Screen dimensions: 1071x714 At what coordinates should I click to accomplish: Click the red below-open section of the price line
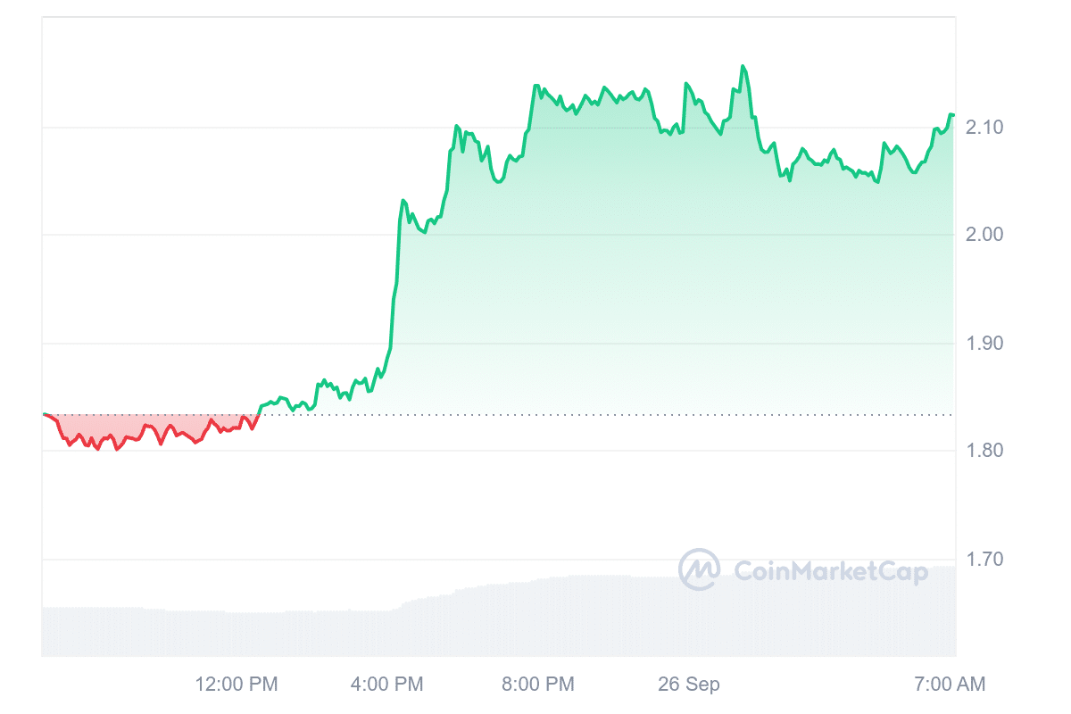pyautogui.click(x=161, y=435)
